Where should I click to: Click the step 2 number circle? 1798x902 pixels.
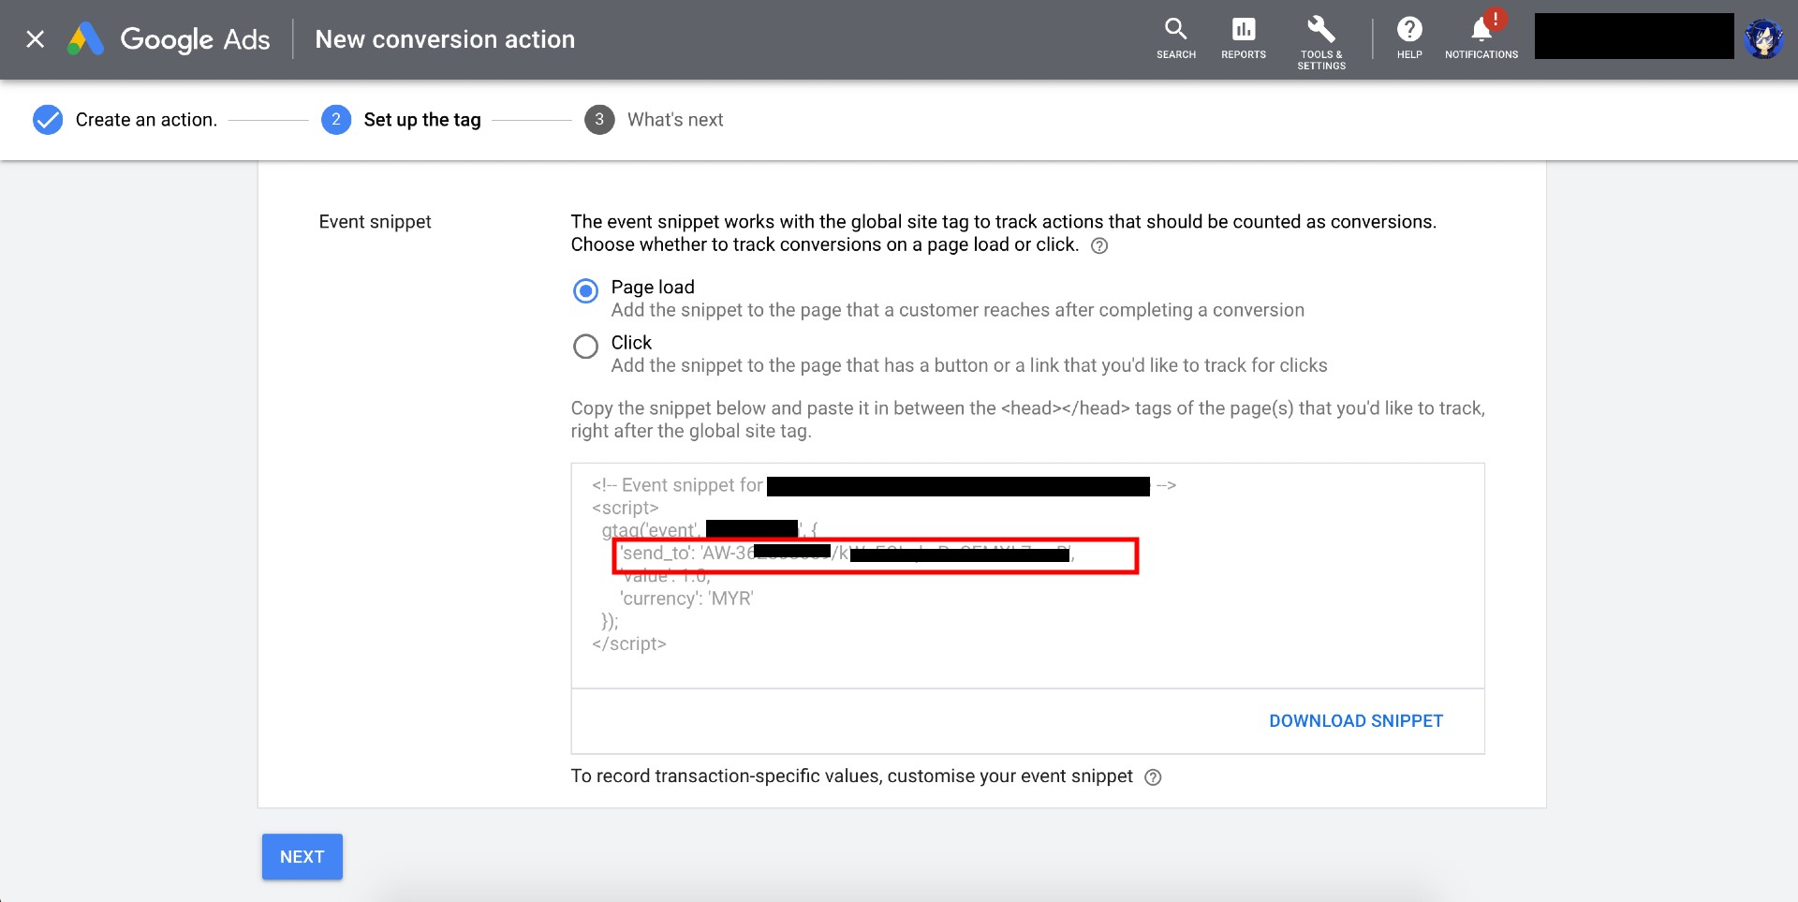tap(336, 120)
